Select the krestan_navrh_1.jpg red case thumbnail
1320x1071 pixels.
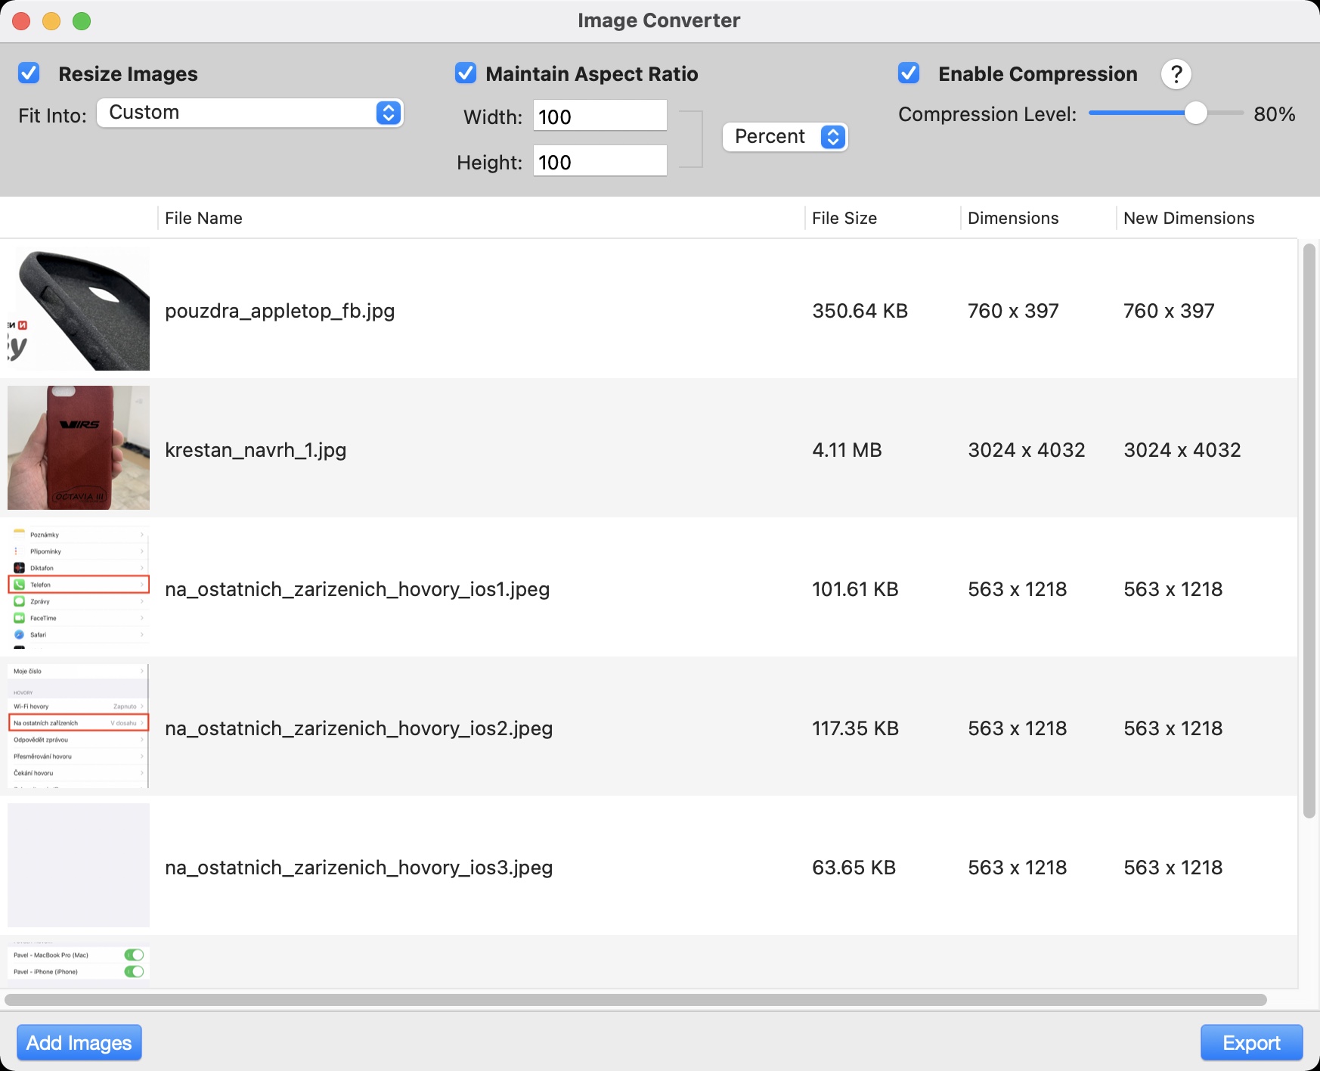[x=79, y=448]
